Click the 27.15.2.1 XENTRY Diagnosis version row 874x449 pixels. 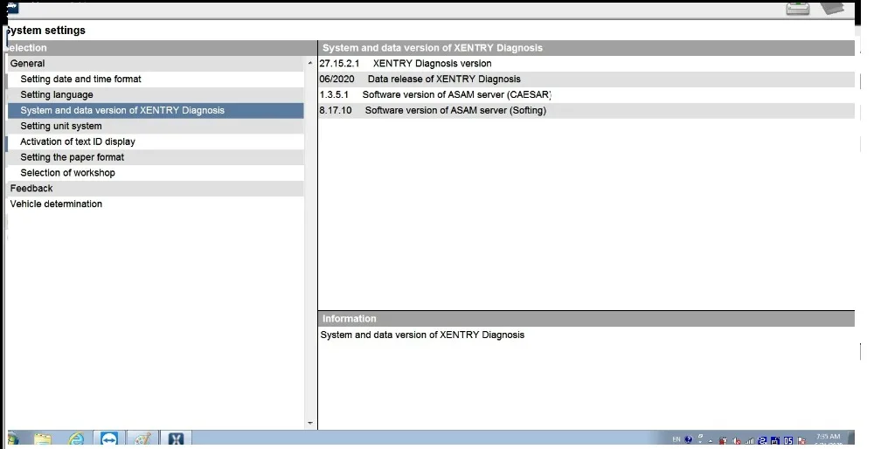586,64
